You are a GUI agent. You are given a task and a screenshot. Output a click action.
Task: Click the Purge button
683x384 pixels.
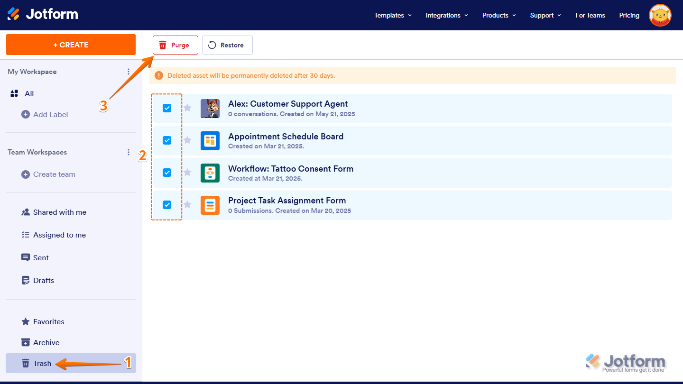click(x=175, y=45)
